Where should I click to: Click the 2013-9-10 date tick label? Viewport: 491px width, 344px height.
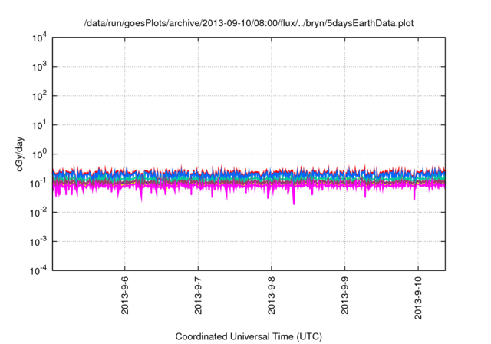click(x=418, y=298)
